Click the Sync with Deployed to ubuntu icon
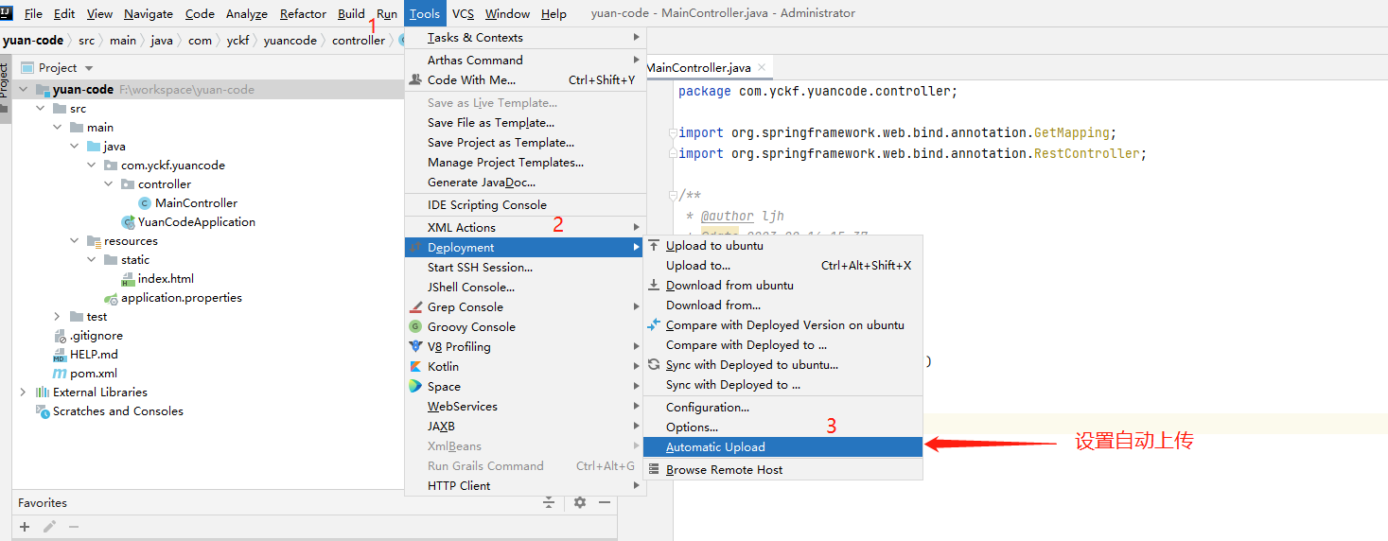The image size is (1388, 541). [x=654, y=365]
